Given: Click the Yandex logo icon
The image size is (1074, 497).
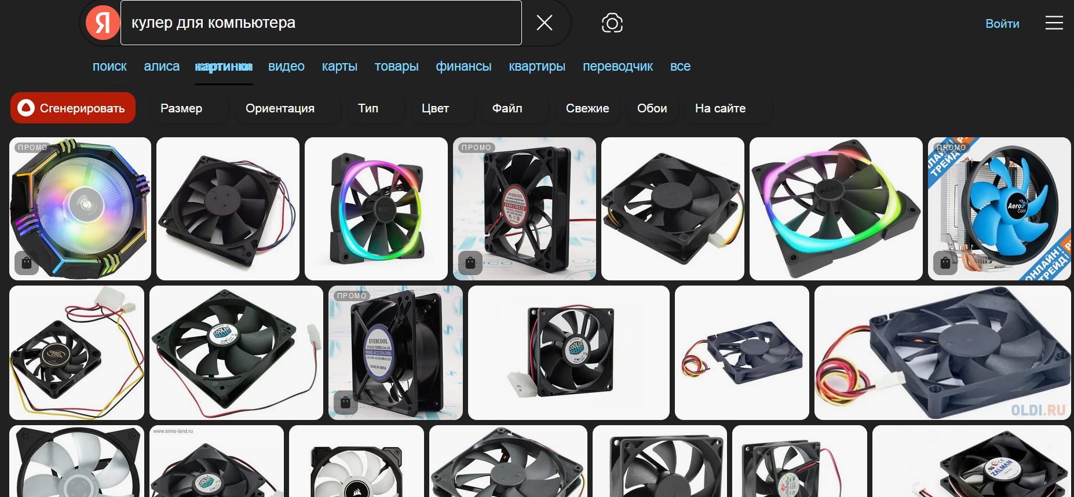Looking at the screenshot, I should coord(103,23).
